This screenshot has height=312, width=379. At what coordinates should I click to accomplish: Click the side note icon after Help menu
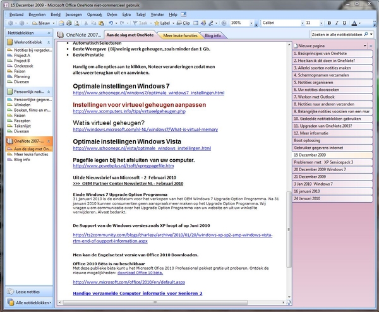point(184,15)
